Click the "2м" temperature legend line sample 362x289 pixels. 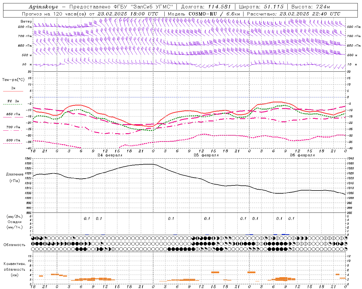13,91
